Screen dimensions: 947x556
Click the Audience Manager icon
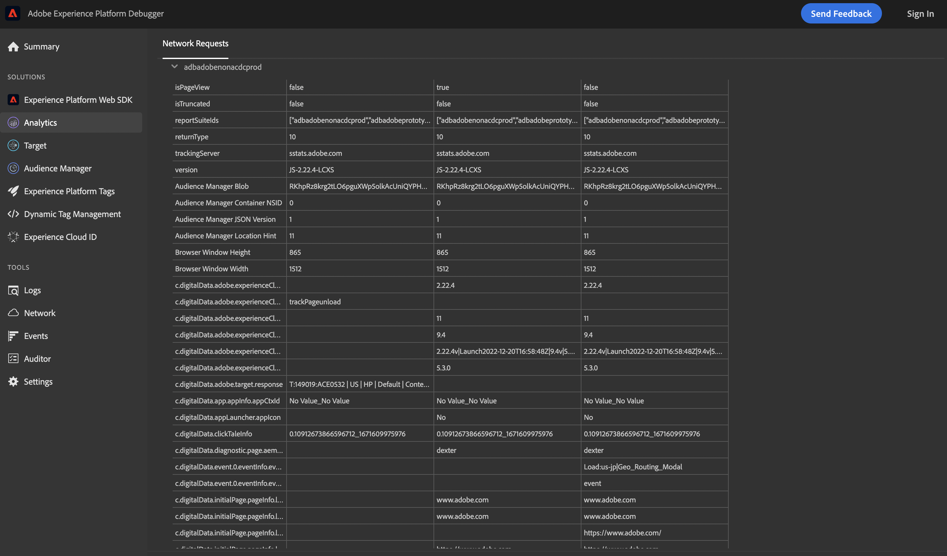(13, 168)
